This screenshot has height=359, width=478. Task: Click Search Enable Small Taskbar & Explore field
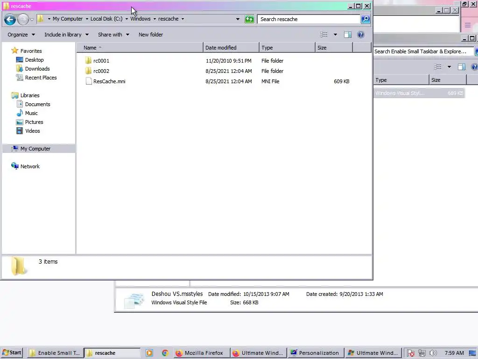424,51
